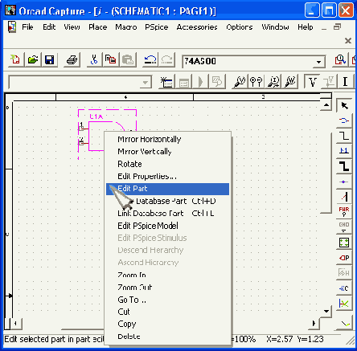
Task: Choose the Place Net Alias tool
Action: pyautogui.click(x=344, y=151)
